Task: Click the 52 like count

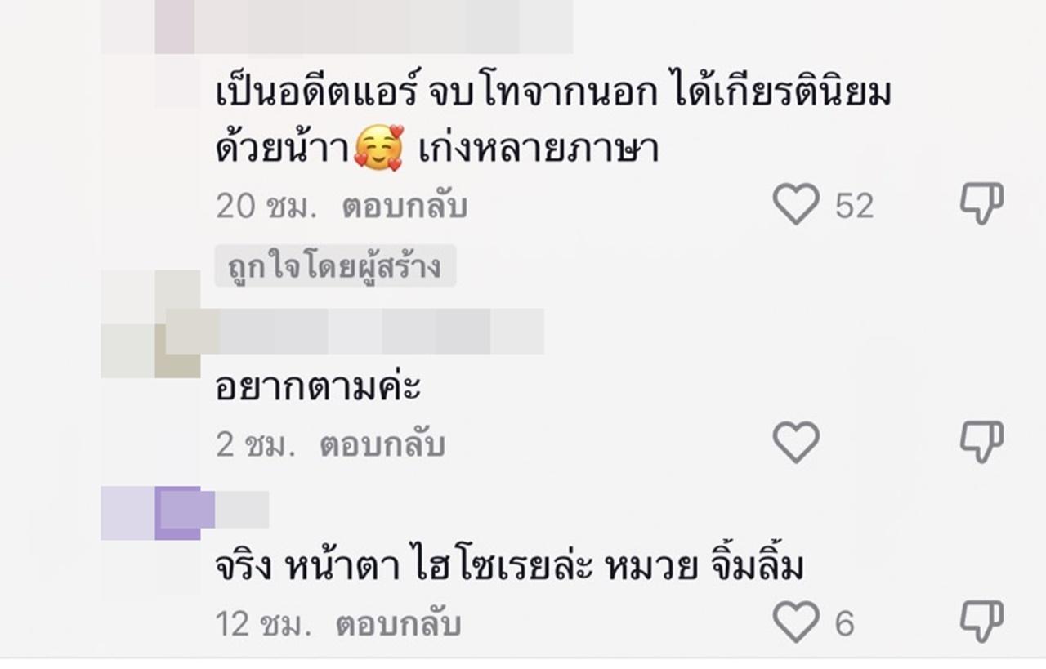Action: pyautogui.click(x=855, y=206)
